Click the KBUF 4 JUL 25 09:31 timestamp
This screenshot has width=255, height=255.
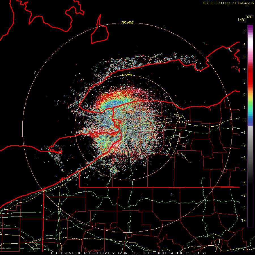pyautogui.click(x=182, y=253)
